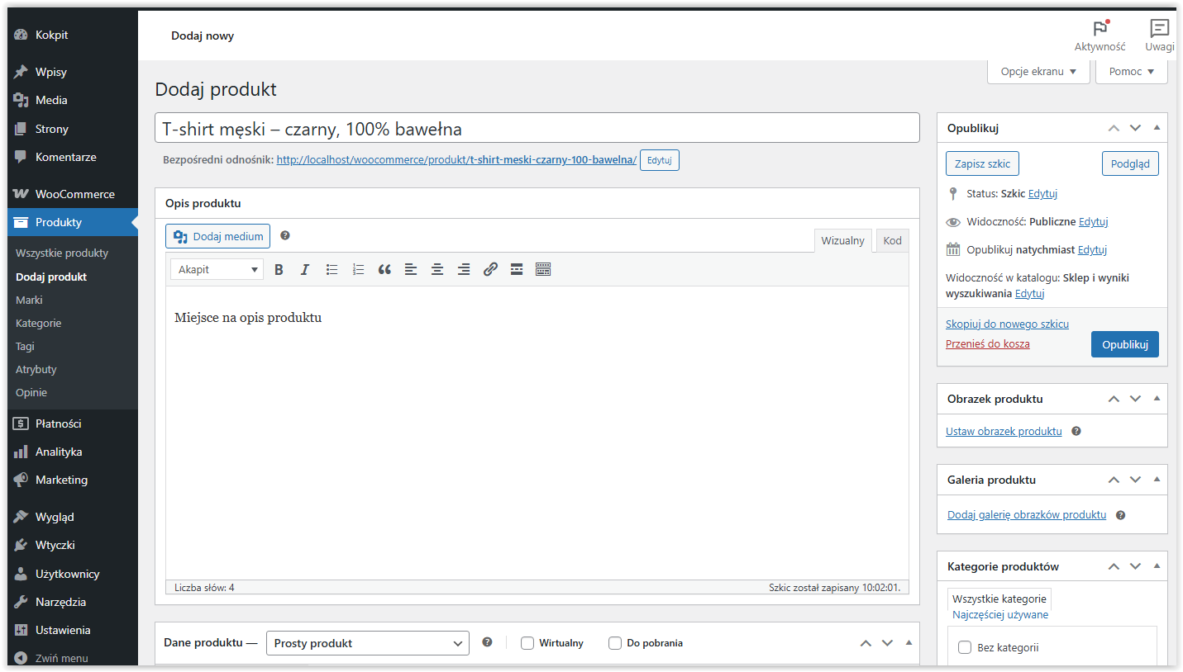Click the insert link icon
The width and height of the screenshot is (1183, 672).
[x=490, y=269]
